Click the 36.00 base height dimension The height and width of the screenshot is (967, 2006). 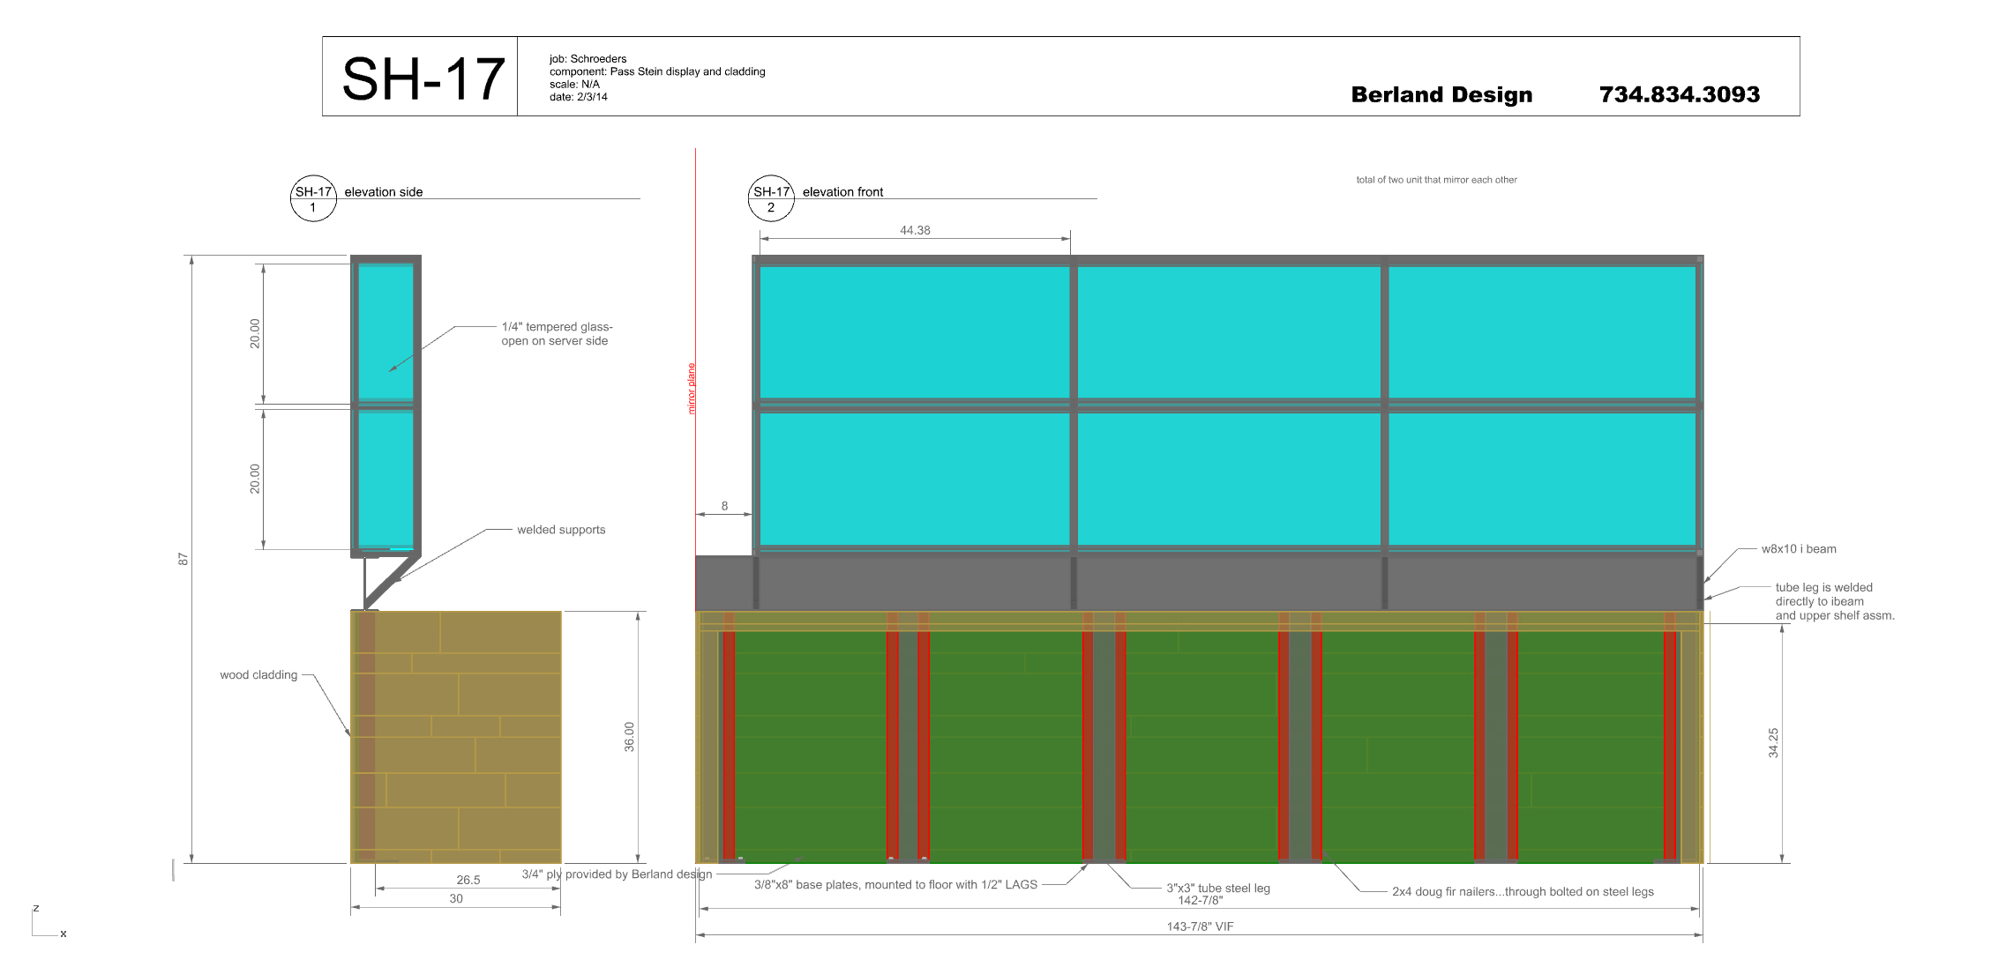tap(629, 737)
